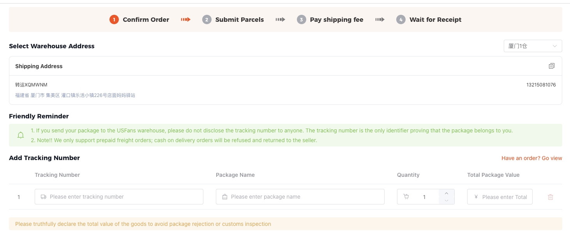The image size is (570, 236).
Task: Copy the shipping address using the copy icon
Action: coord(551,65)
